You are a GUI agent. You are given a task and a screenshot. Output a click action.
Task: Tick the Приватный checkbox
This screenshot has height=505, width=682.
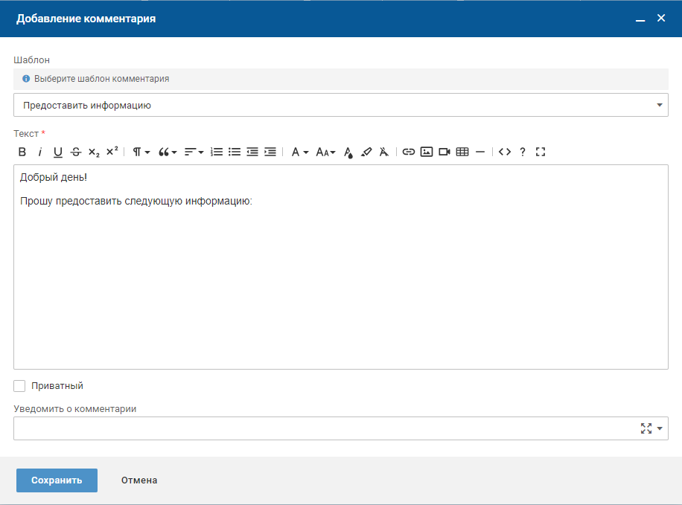point(20,386)
